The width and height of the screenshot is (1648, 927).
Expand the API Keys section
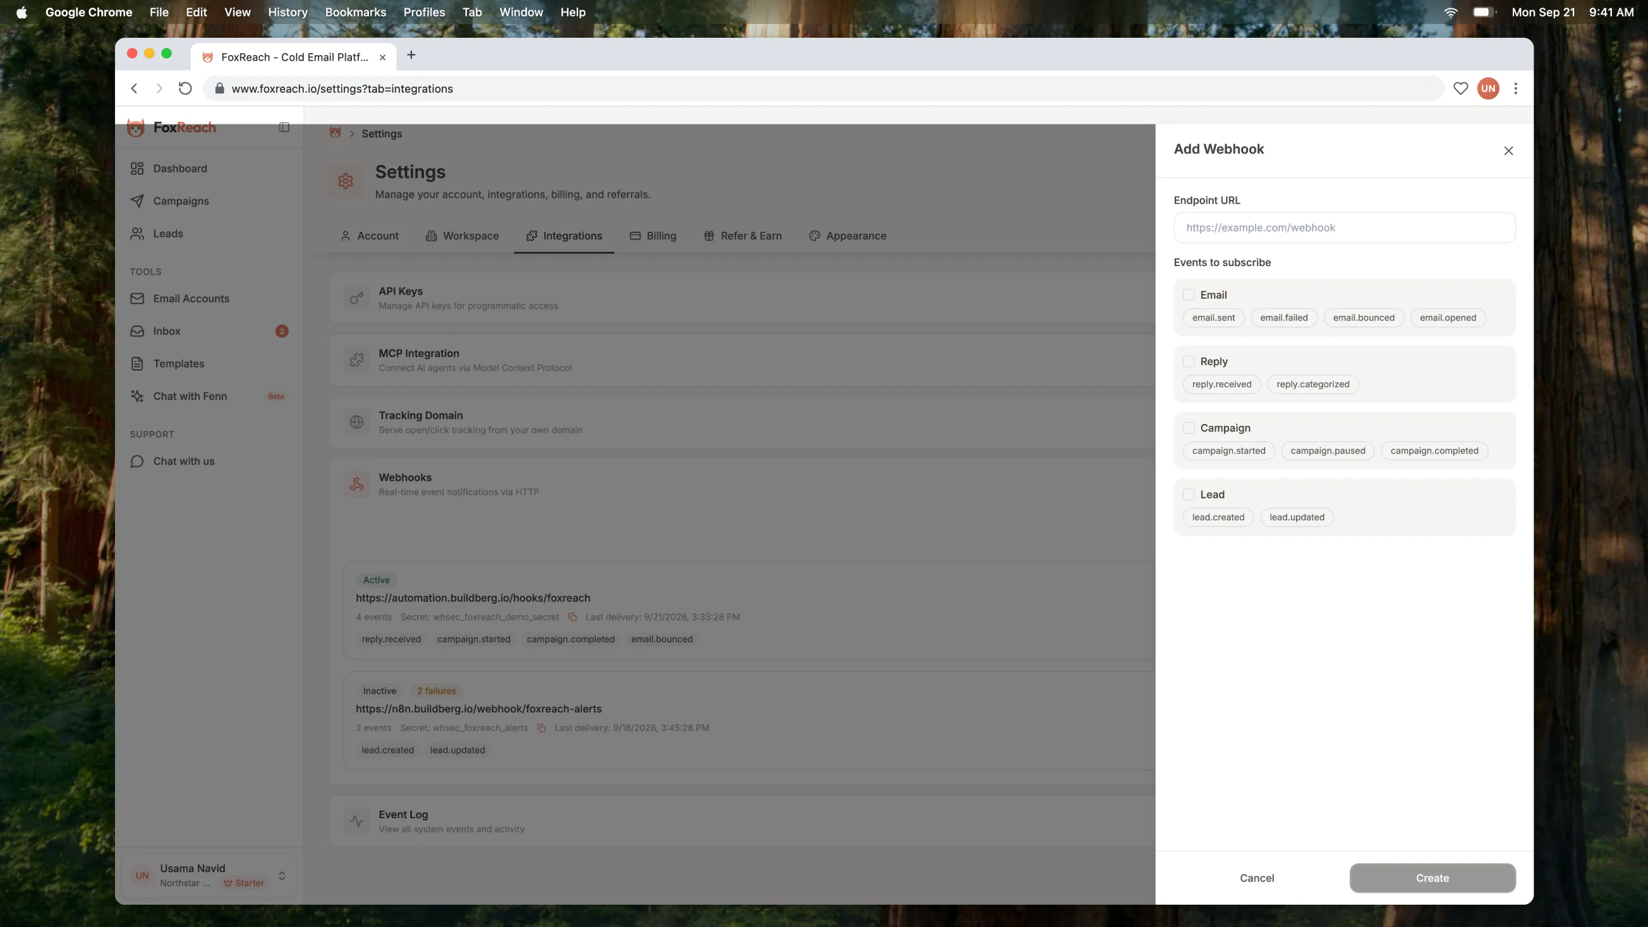point(742,298)
